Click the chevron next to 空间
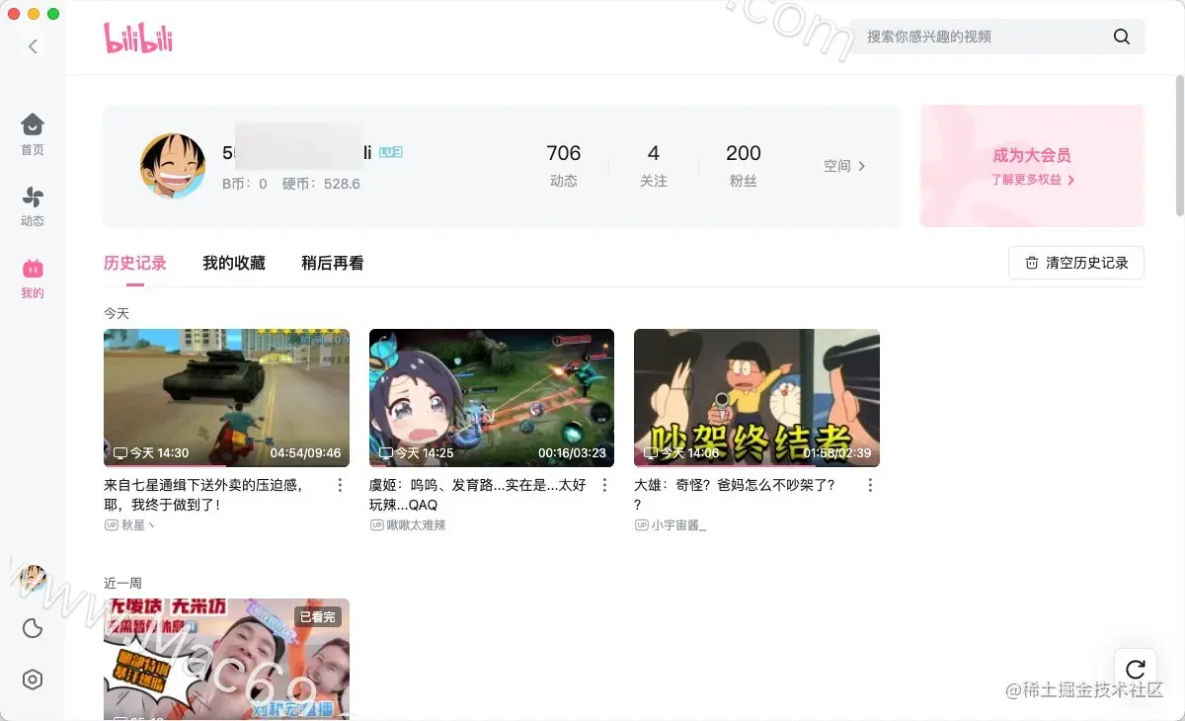The width and height of the screenshot is (1185, 721). coord(862,166)
